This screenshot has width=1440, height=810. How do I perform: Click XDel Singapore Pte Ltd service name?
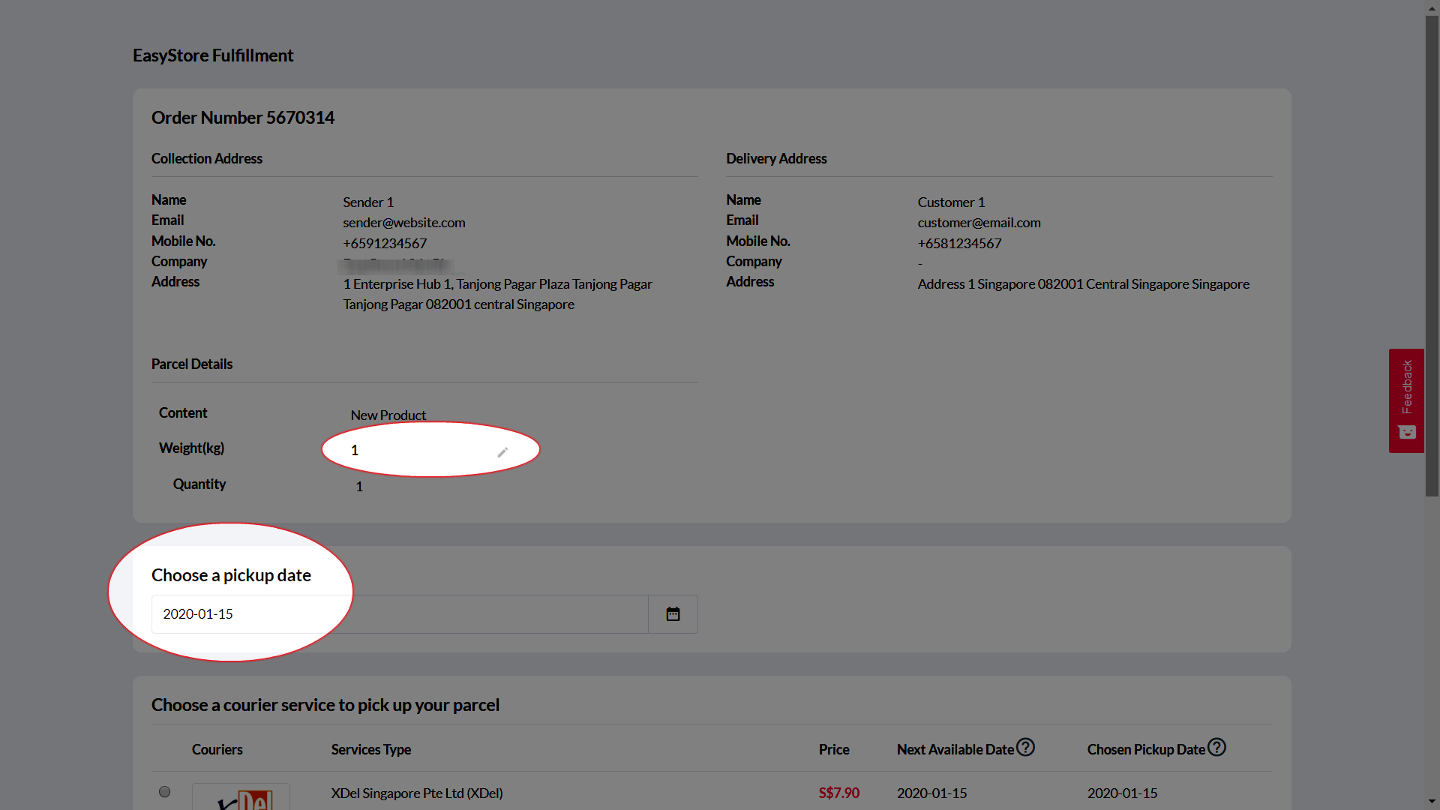pos(417,793)
